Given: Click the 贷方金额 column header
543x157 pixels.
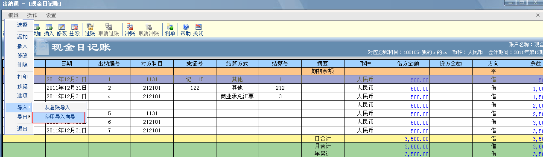Looking at the screenshot, I should click(x=451, y=63).
